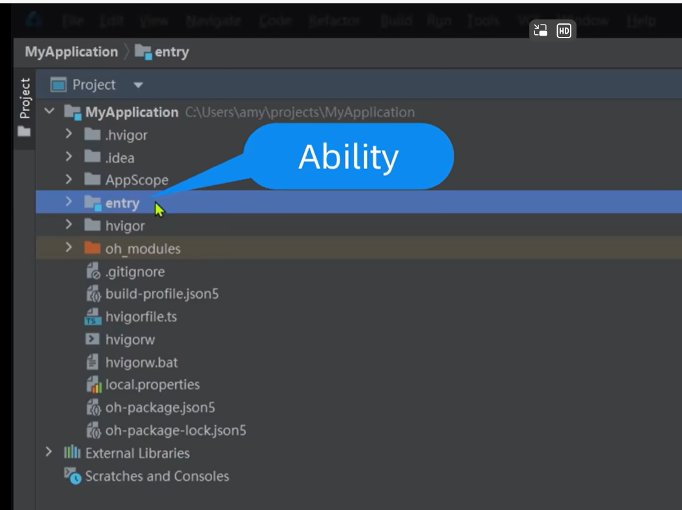This screenshot has width=682, height=510.
Task: Open the Help menu
Action: pyautogui.click(x=641, y=21)
